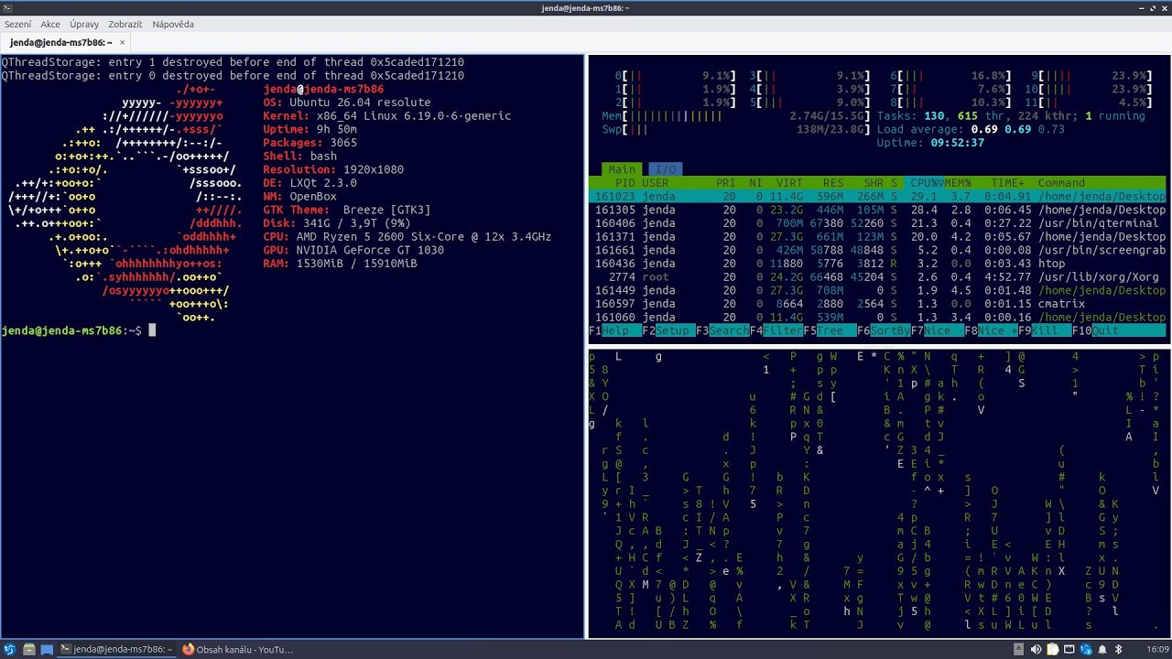Click the neofetch GPU NVIDIA GeForce line
Screen dimensions: 1172x659
point(353,250)
